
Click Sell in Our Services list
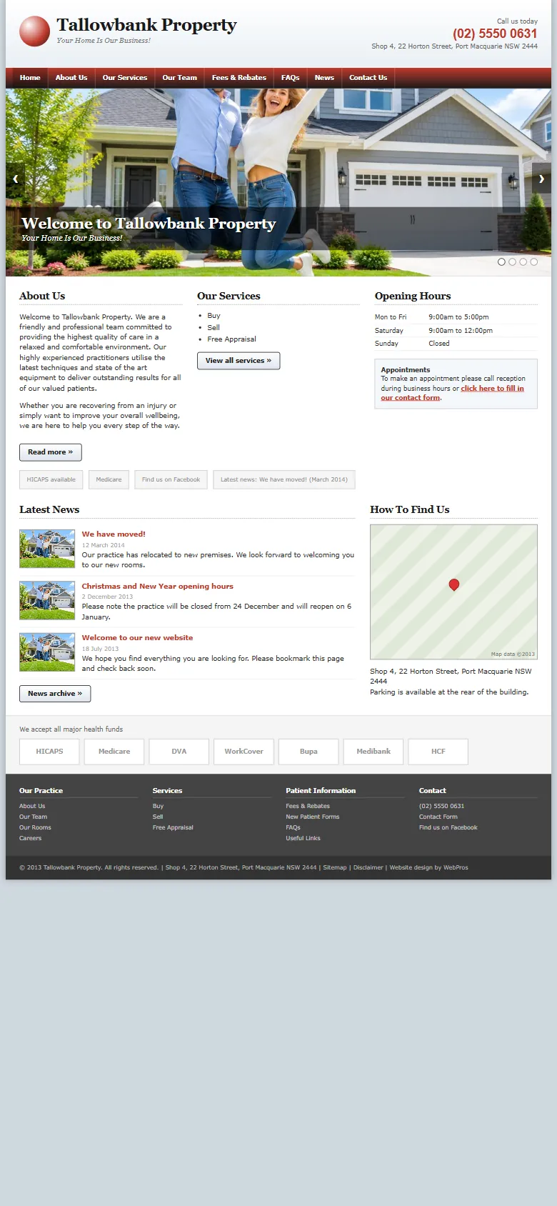tap(214, 327)
